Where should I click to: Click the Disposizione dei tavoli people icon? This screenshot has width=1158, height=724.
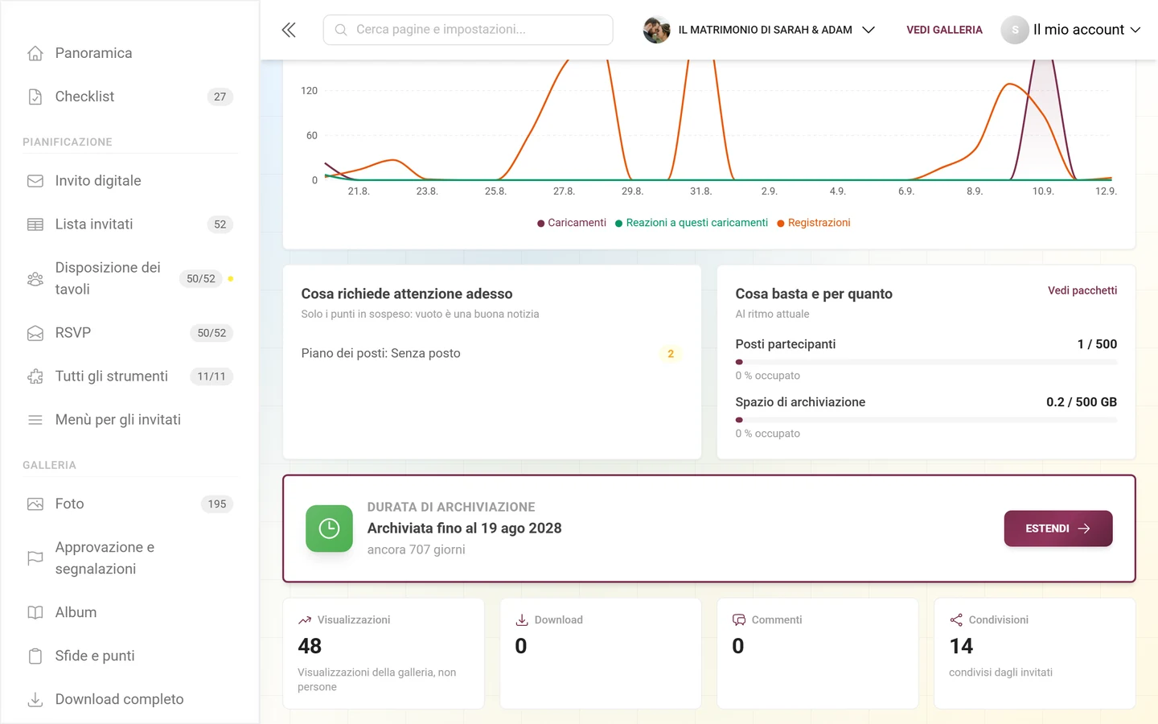pyautogui.click(x=35, y=279)
